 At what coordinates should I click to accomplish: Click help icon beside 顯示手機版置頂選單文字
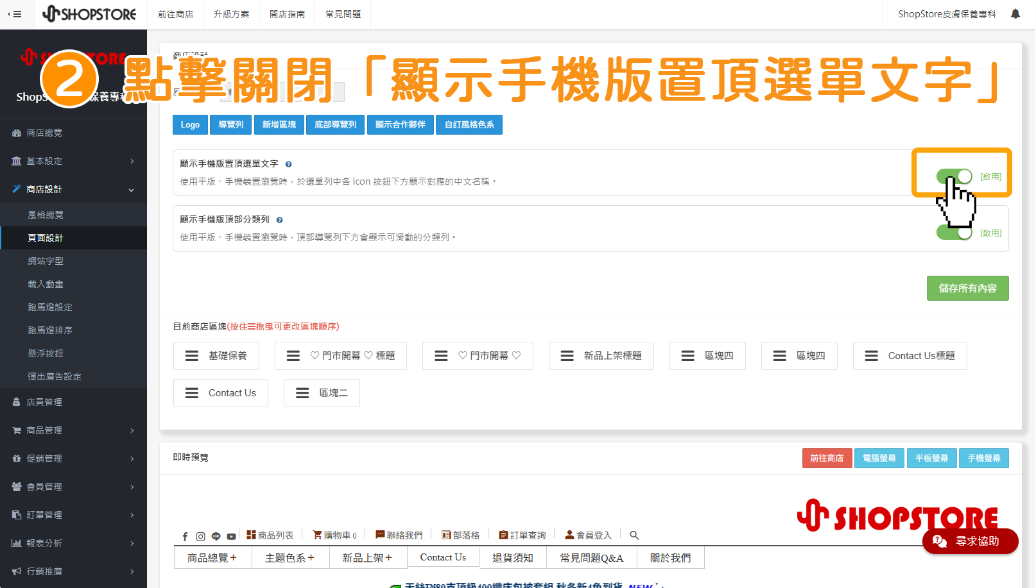288,164
